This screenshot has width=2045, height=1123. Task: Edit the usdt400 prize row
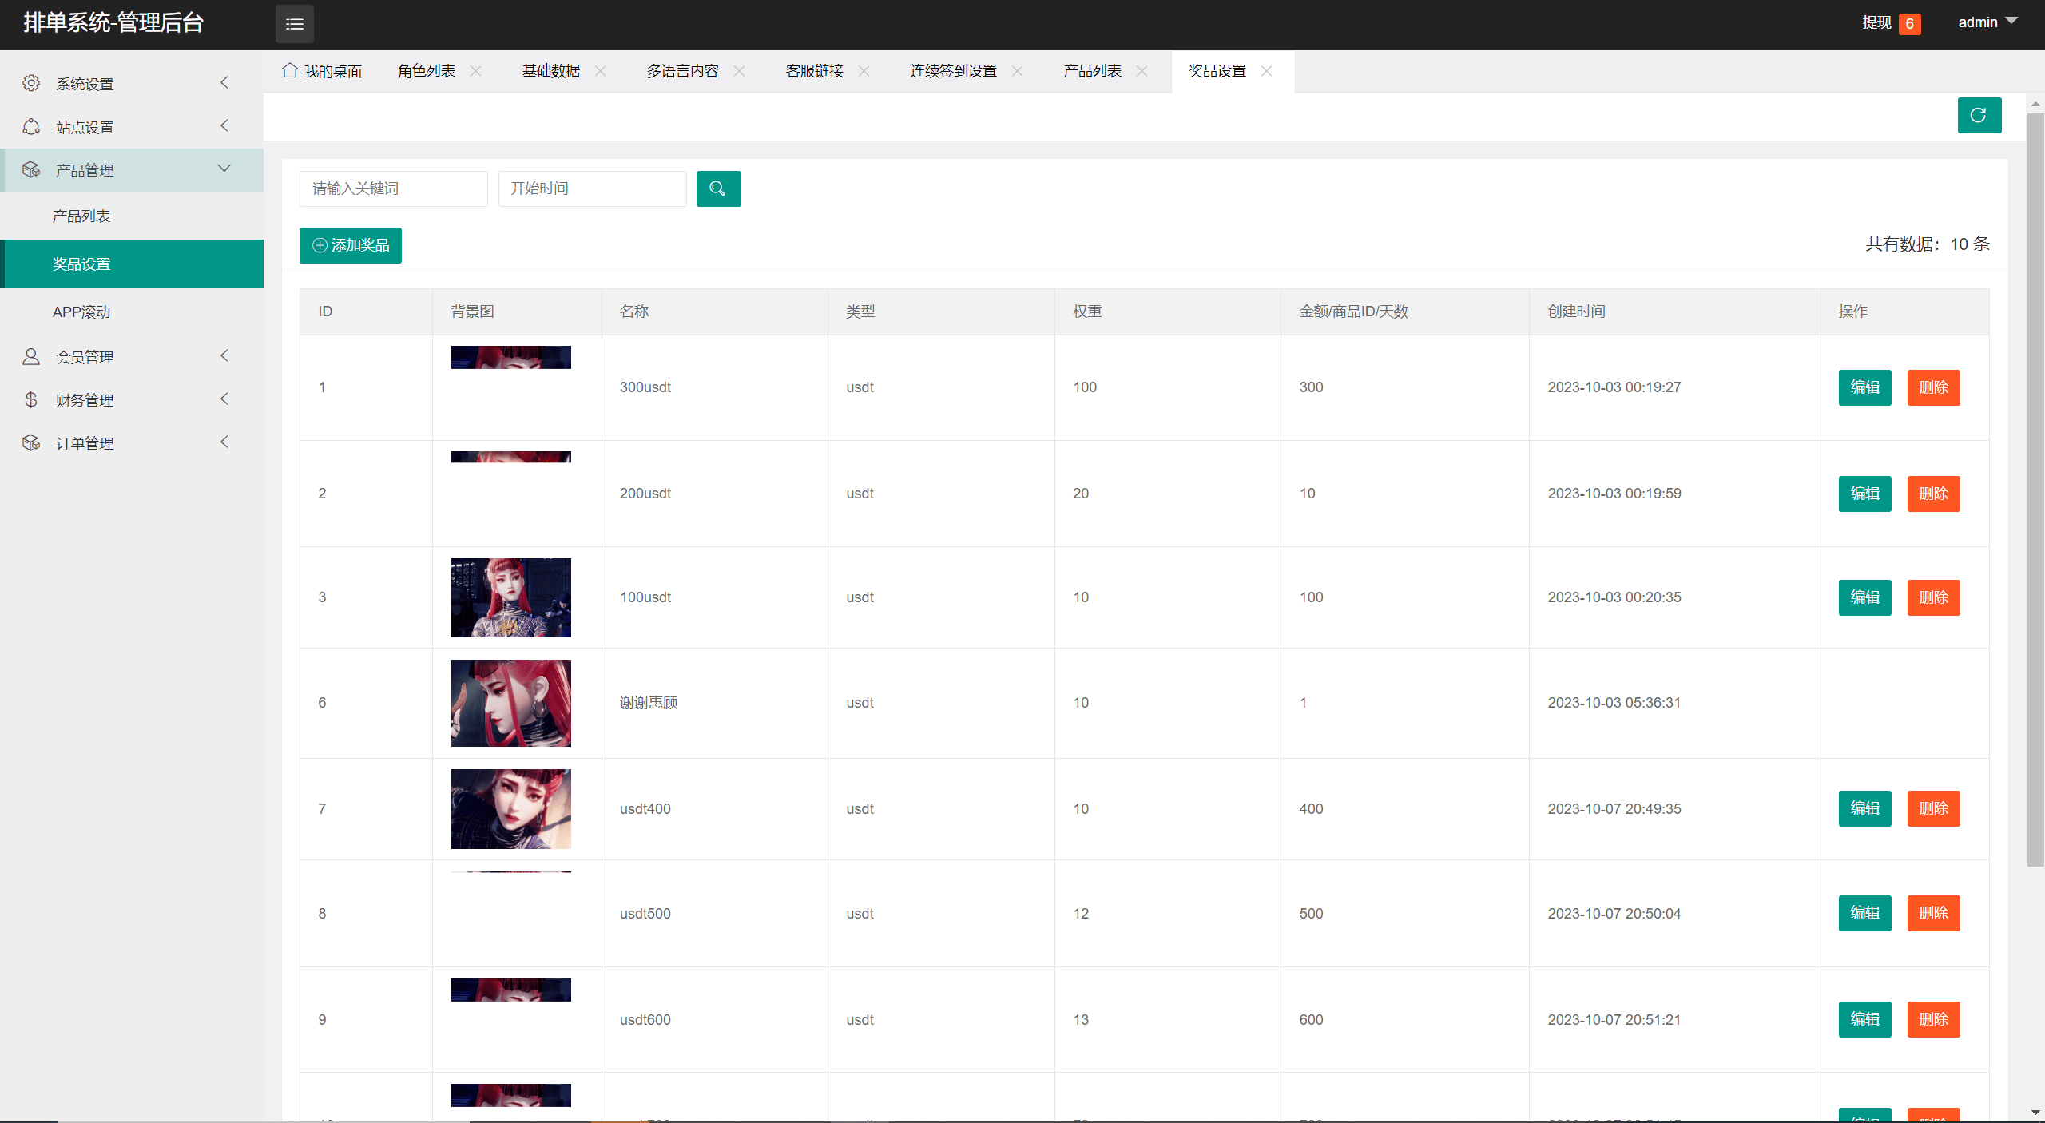(1864, 808)
